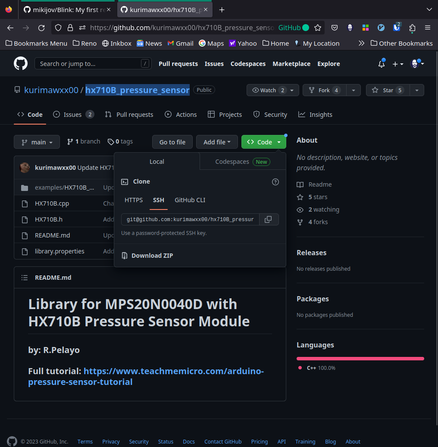Copy the SSH clone URL to clipboard

tap(268, 219)
